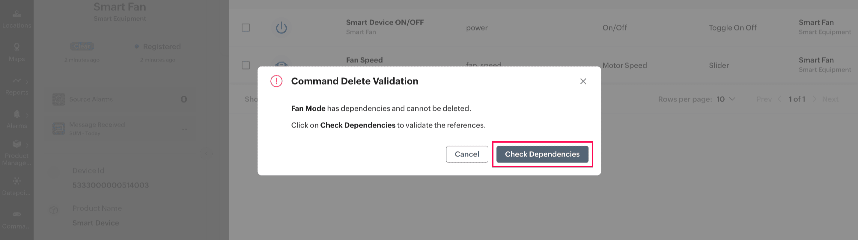This screenshot has height=240, width=858.
Task: Open the Source Alarms card
Action: click(120, 99)
